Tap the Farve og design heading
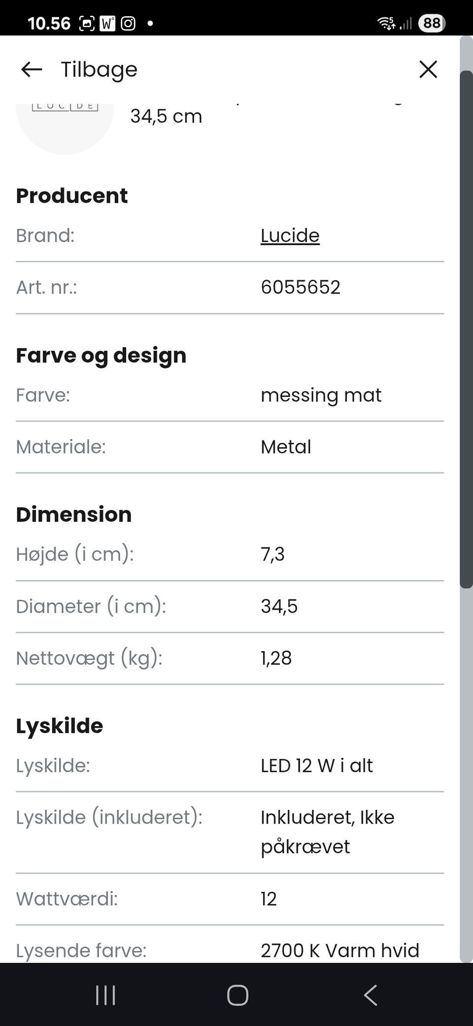The height and width of the screenshot is (1026, 473). click(x=101, y=356)
